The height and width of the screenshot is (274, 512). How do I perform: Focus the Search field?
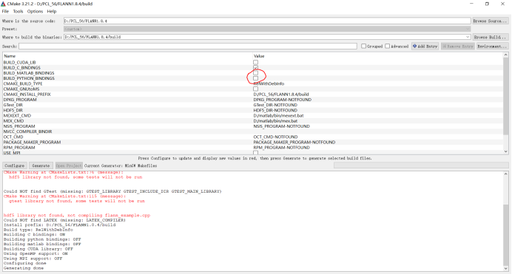click(188, 47)
